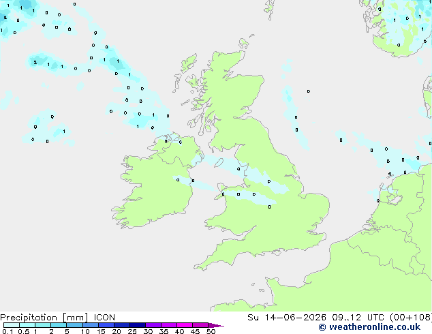Pick the 35–40 mm violet-magenta legend swatch
The width and height of the screenshot is (432, 334).
click(168, 325)
